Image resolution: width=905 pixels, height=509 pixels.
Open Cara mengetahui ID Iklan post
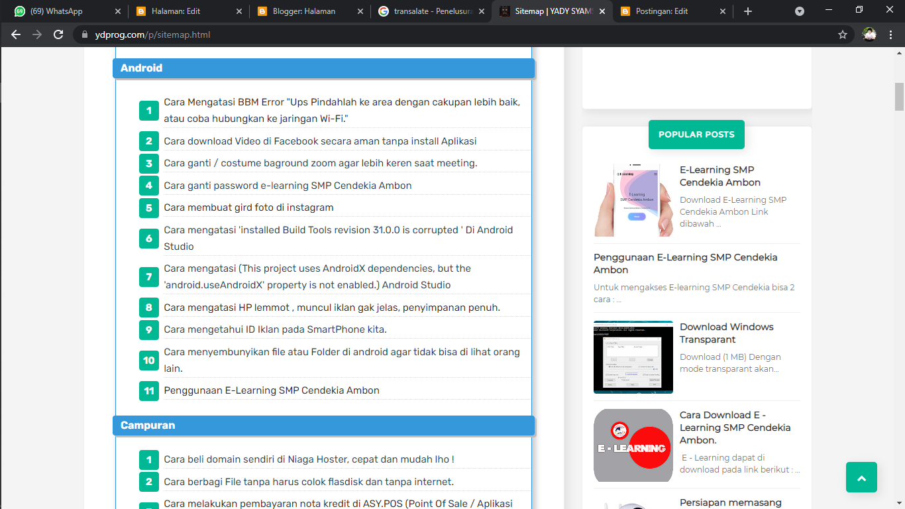click(x=275, y=329)
